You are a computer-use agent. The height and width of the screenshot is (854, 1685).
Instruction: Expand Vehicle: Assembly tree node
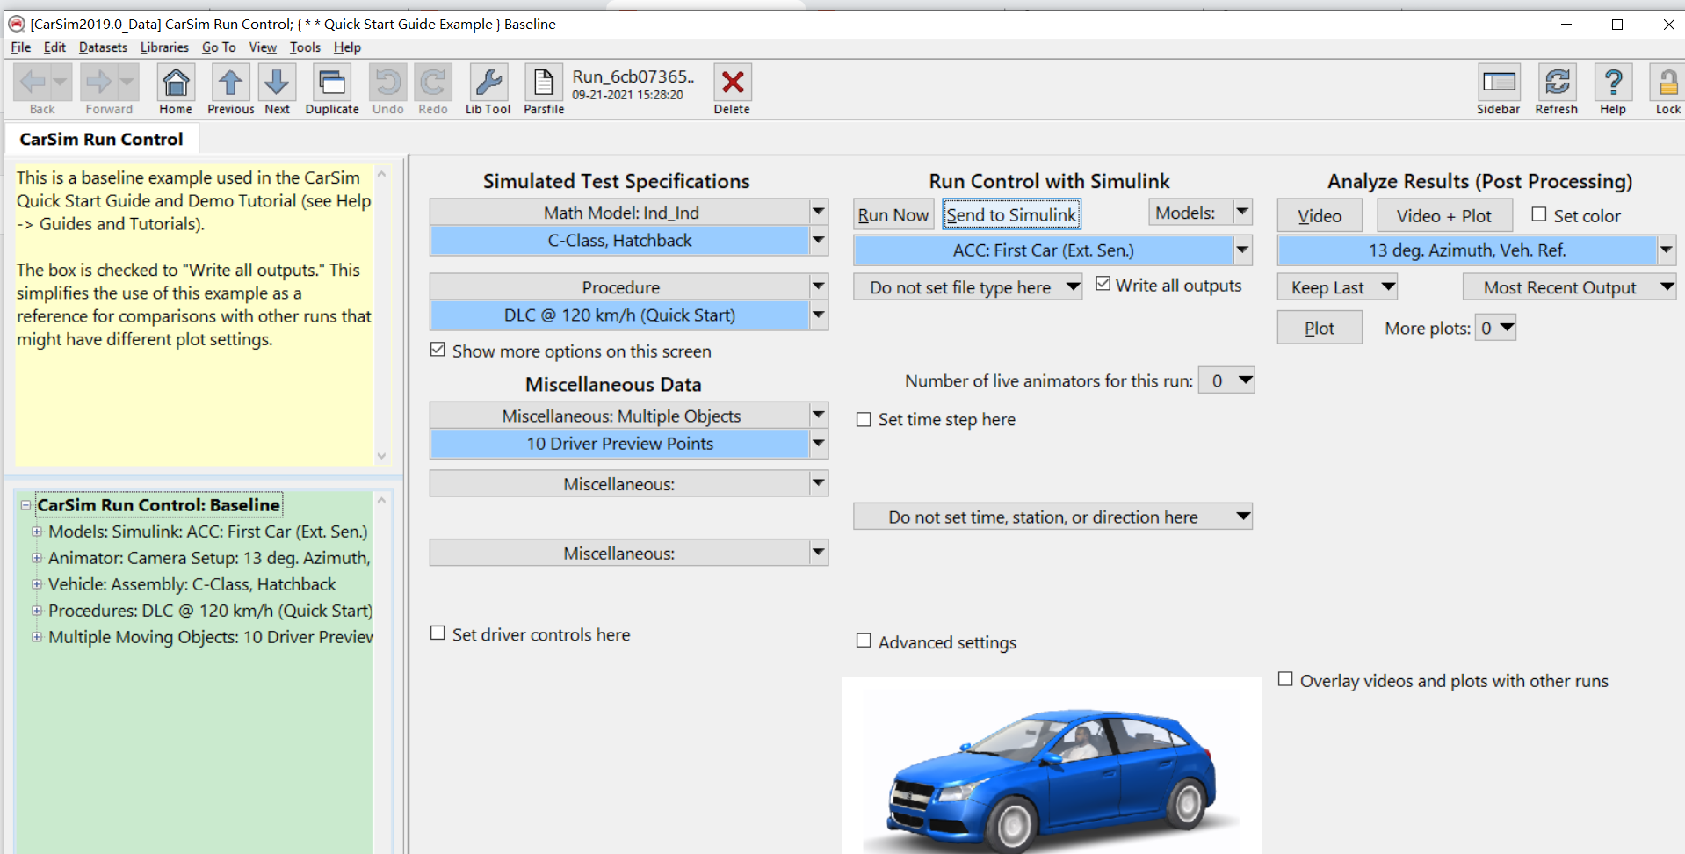[x=37, y=584]
